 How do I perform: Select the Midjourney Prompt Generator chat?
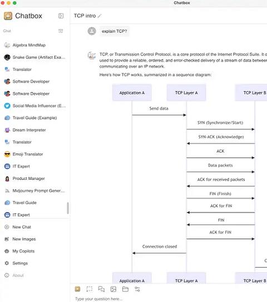click(34, 190)
